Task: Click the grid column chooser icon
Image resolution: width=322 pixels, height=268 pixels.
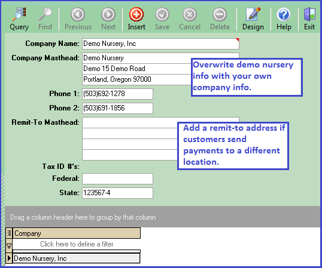Action: click(x=9, y=233)
